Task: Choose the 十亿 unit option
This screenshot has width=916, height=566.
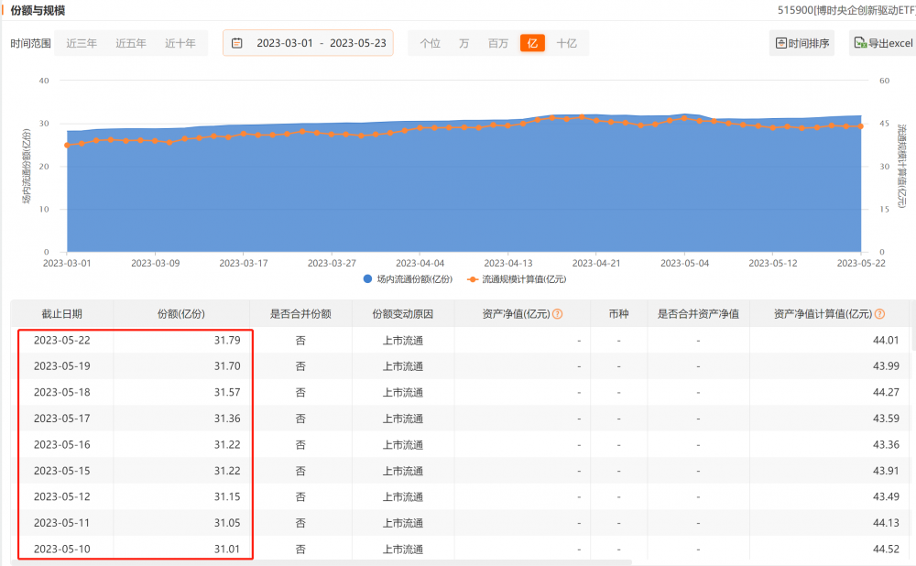Action: pos(567,43)
